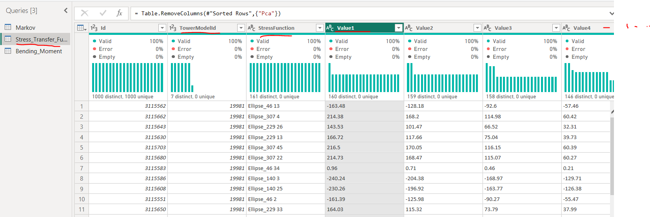
Task: Click the Id column distribution chart
Action: point(128,78)
